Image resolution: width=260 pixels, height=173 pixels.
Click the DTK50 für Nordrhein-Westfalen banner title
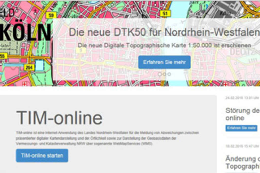coord(164,32)
